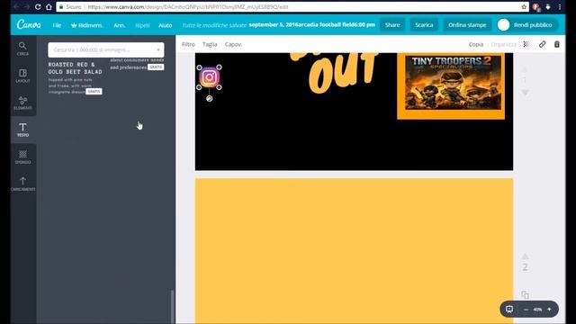
Task: Open the Ridimens. resize menu
Action: click(86, 25)
